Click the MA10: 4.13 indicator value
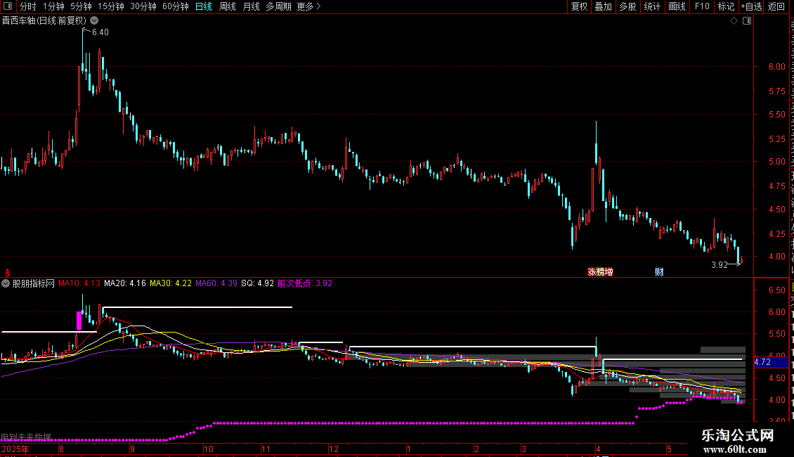Image resolution: width=794 pixels, height=457 pixels. (x=79, y=283)
